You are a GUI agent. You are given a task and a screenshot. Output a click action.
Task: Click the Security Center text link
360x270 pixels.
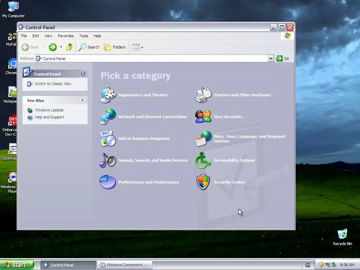click(230, 182)
